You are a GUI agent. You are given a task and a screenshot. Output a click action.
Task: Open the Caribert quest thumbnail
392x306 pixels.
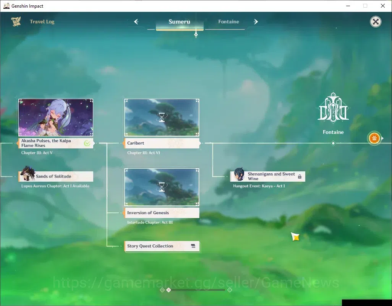pos(162,117)
